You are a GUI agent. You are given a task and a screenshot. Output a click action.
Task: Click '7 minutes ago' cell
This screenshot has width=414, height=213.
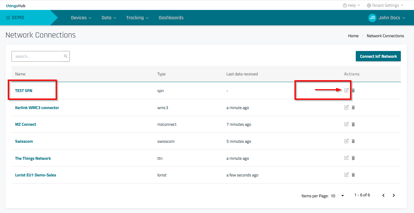[x=239, y=124]
